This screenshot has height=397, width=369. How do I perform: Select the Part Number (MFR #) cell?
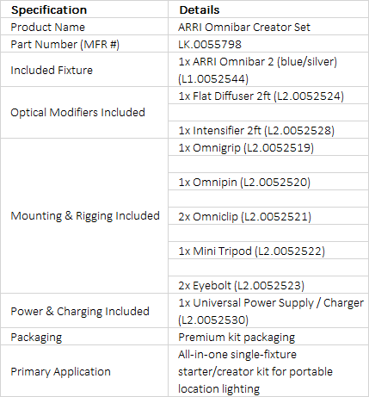(84, 44)
